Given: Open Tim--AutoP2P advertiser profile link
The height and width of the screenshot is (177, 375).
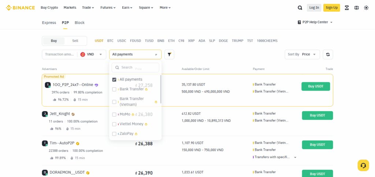Looking at the screenshot, I should [x=62, y=143].
